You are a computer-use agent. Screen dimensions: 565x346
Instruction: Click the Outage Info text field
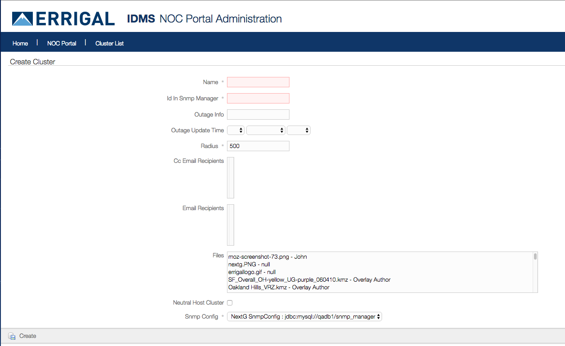tap(258, 115)
